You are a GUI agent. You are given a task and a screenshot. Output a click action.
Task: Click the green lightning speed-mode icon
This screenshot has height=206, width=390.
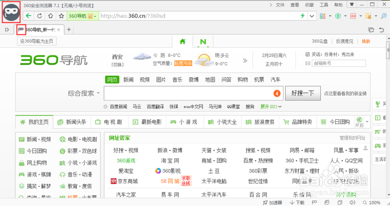click(303, 16)
